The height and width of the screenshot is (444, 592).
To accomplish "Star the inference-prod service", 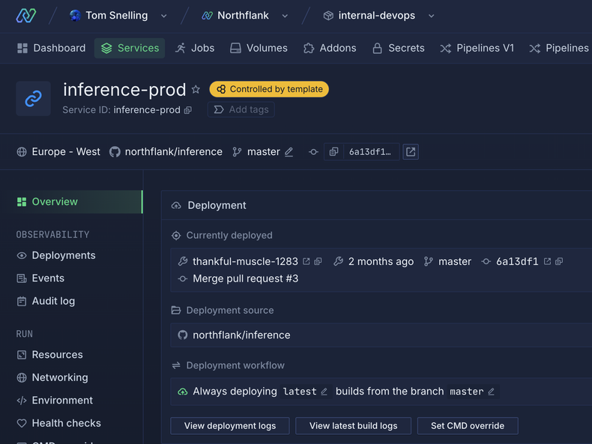I will (196, 89).
